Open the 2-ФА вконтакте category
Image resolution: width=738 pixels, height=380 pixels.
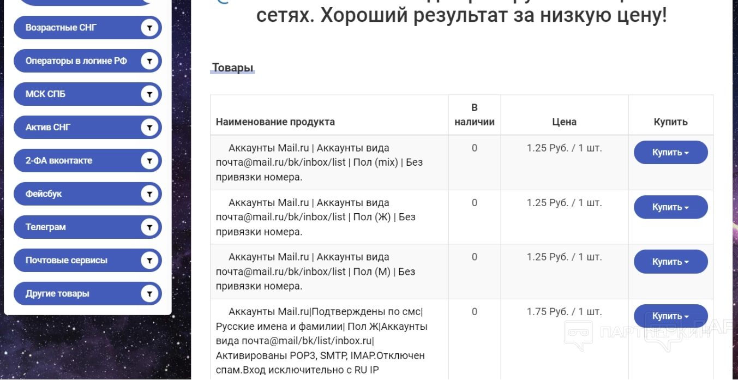pos(87,160)
